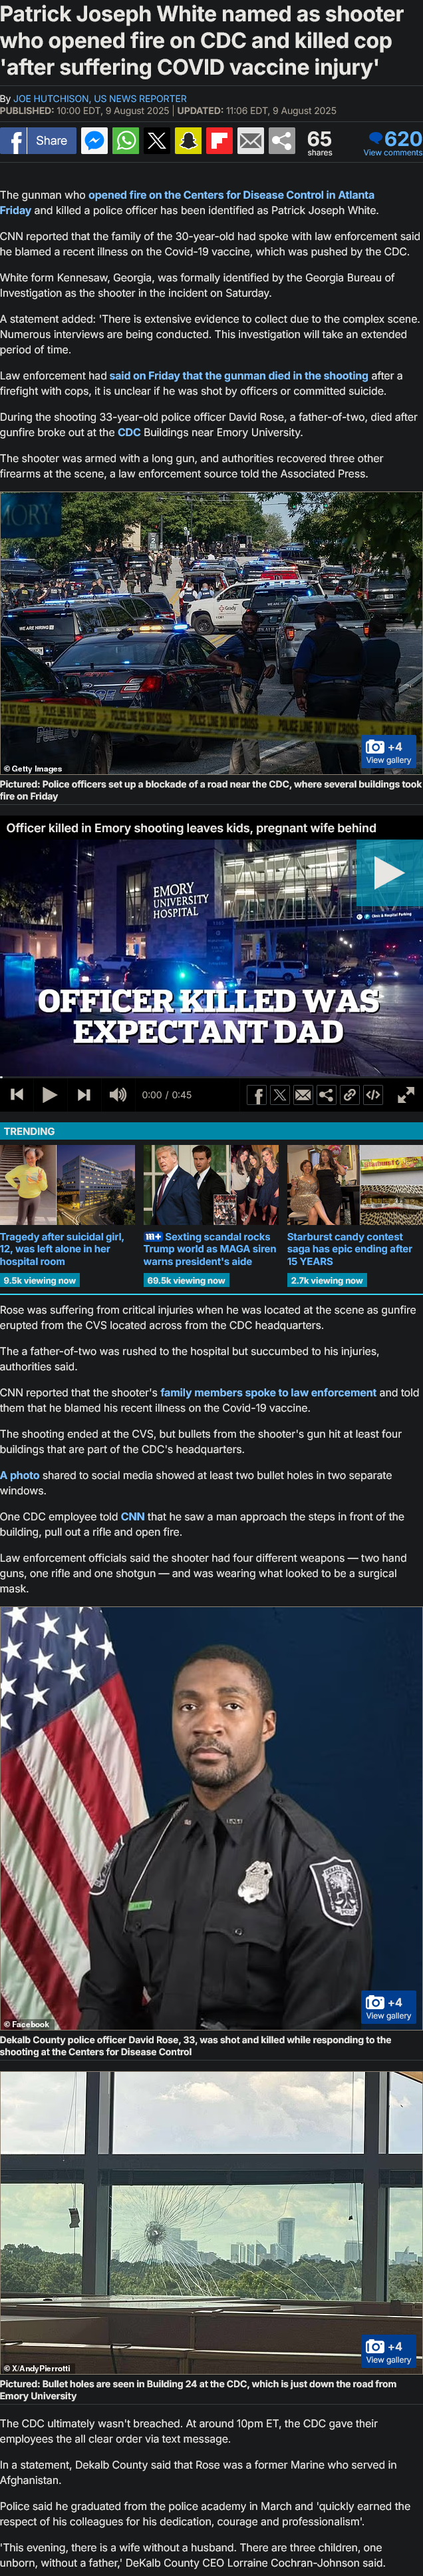This screenshot has width=423, height=2576.
Task: Share video on X from player bar
Action: pyautogui.click(x=279, y=1095)
